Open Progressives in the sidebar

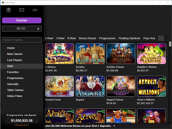(15, 78)
